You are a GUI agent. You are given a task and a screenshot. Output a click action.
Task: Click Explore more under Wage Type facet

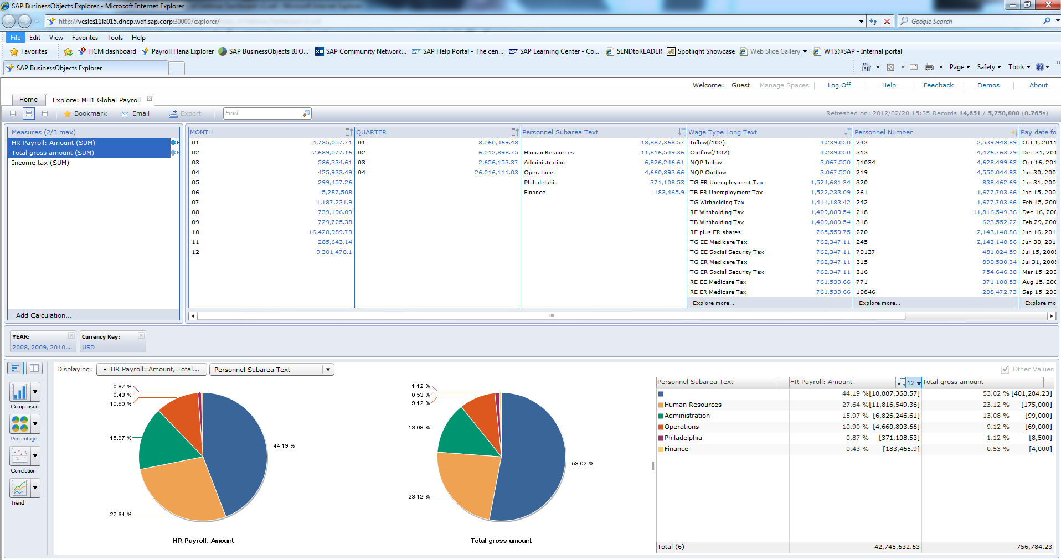tap(713, 303)
